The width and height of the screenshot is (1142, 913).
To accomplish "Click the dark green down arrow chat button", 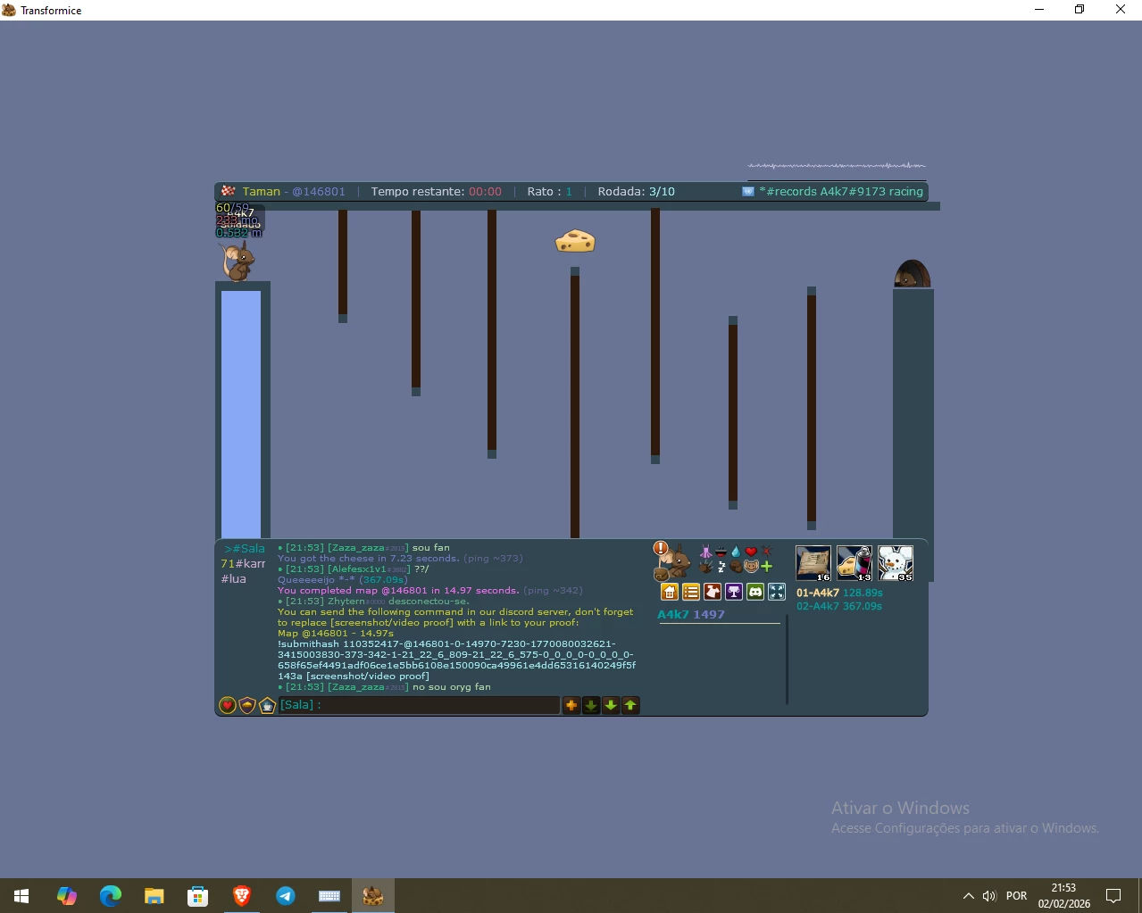I will pyautogui.click(x=591, y=705).
